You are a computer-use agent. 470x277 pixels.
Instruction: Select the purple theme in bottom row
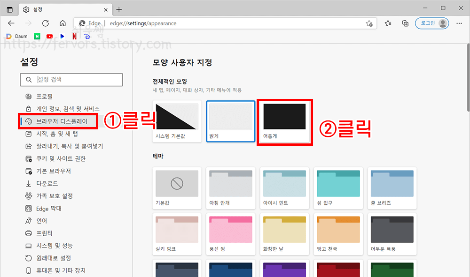point(284,269)
